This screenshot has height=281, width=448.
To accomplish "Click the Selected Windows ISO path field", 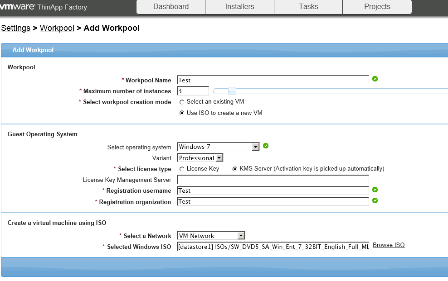I will coord(273,247).
